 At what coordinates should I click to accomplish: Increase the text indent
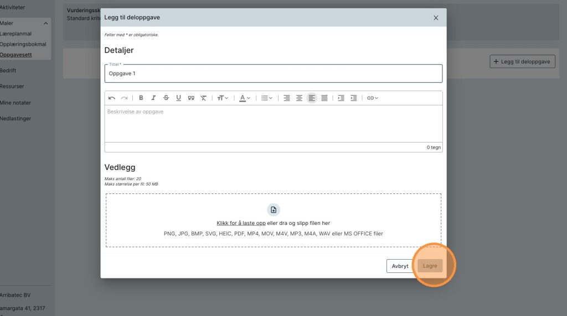click(x=341, y=98)
